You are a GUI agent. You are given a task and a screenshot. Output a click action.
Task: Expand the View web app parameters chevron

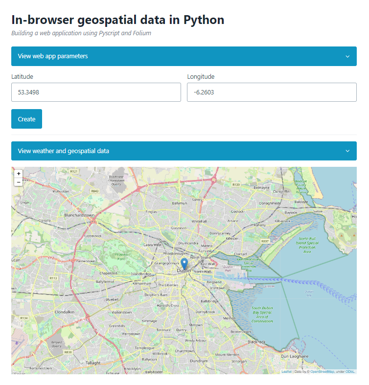tap(347, 56)
